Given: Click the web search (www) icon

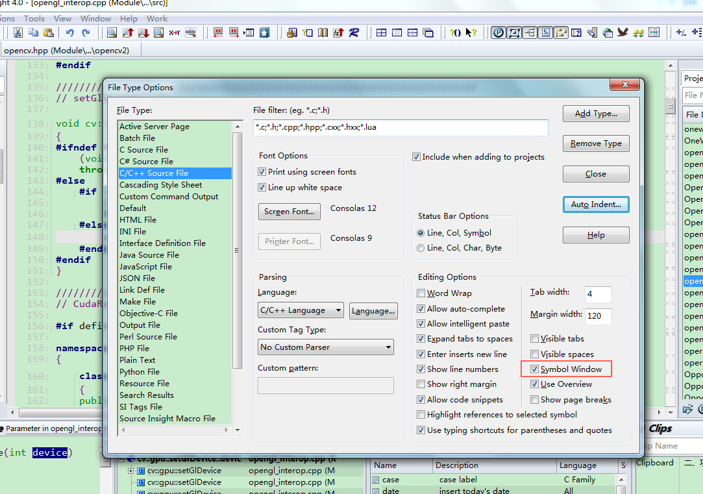Looking at the screenshot, I should click(191, 32).
